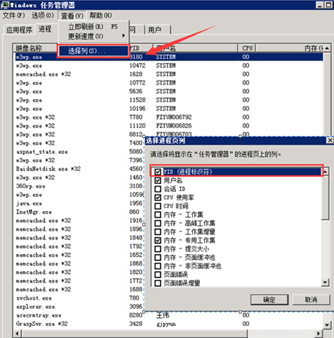The image size is (334, 338).
Task: Toggle the PID (进程标识符) checkbox
Action: coord(157,172)
